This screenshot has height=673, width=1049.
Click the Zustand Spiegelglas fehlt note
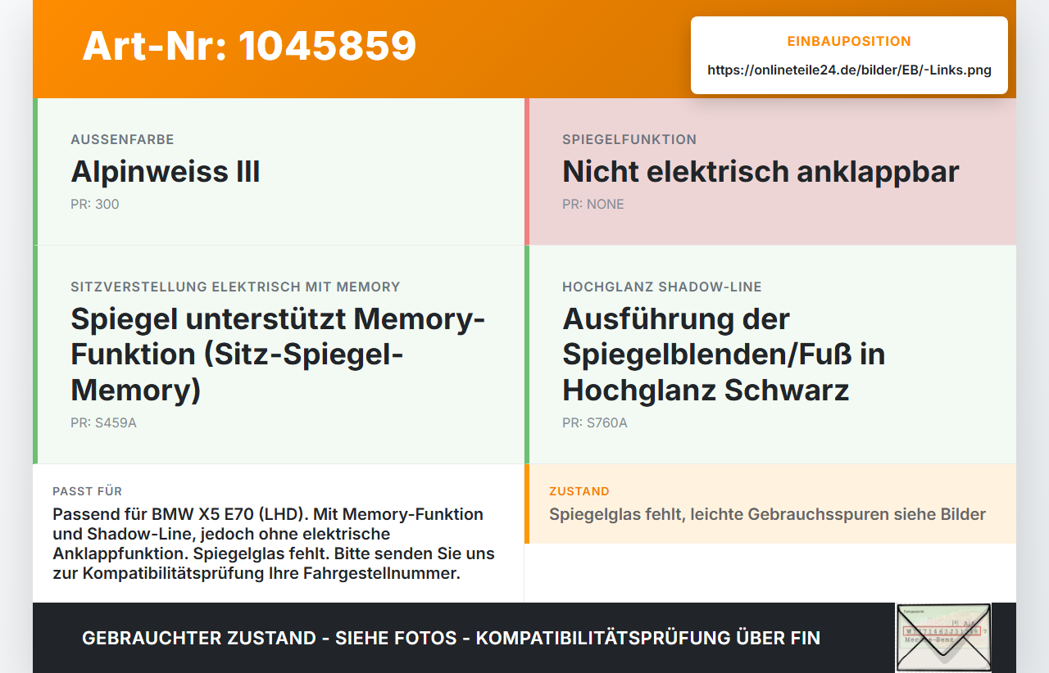pyautogui.click(x=767, y=514)
